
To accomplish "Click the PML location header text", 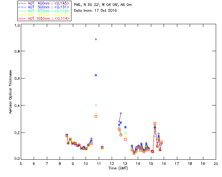I will pos(103,4).
